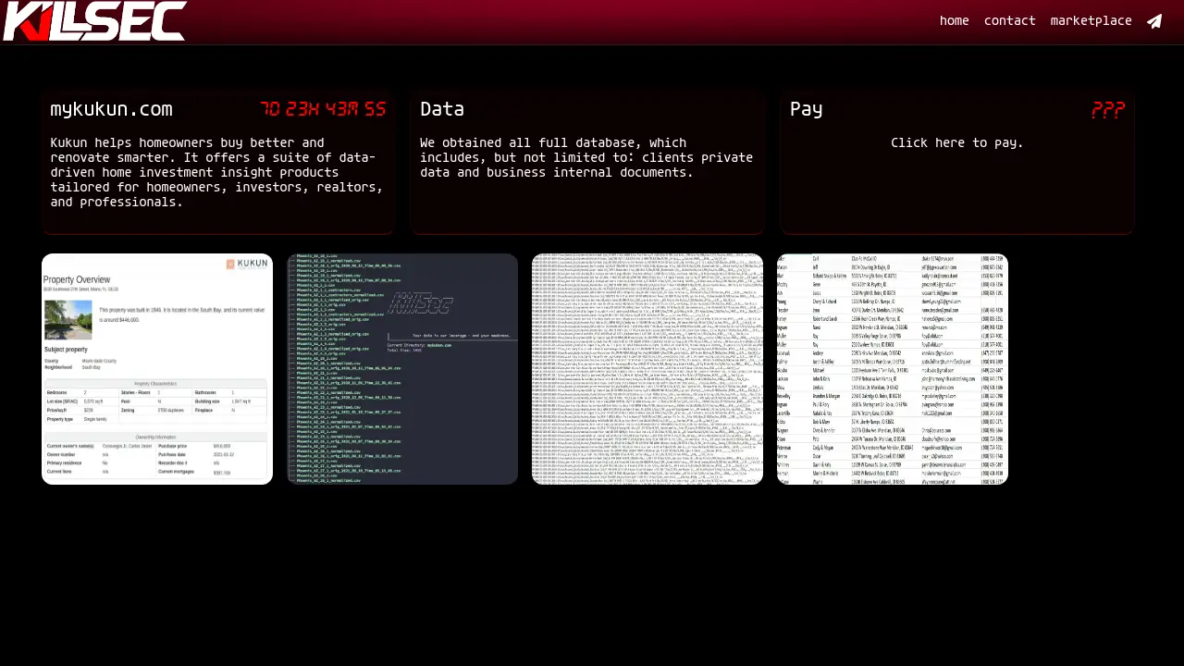The height and width of the screenshot is (666, 1184).
Task: Click the Data card heading
Action: pos(442,109)
